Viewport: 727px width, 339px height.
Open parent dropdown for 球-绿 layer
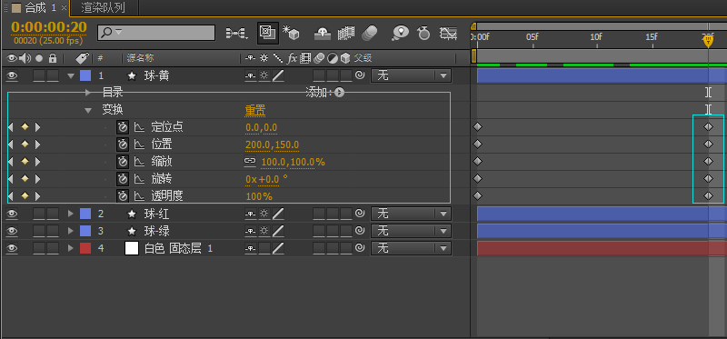point(411,231)
